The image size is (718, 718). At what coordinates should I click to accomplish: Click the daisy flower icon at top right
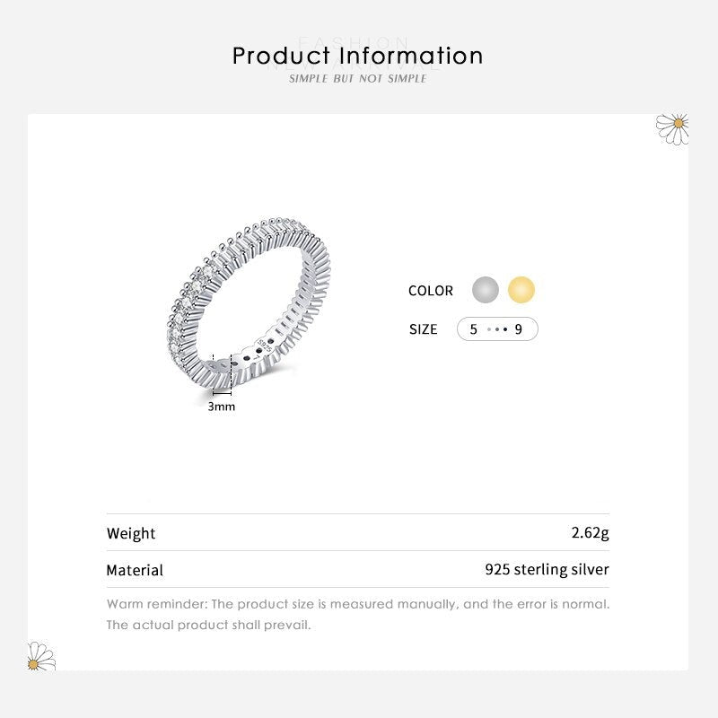tap(673, 128)
